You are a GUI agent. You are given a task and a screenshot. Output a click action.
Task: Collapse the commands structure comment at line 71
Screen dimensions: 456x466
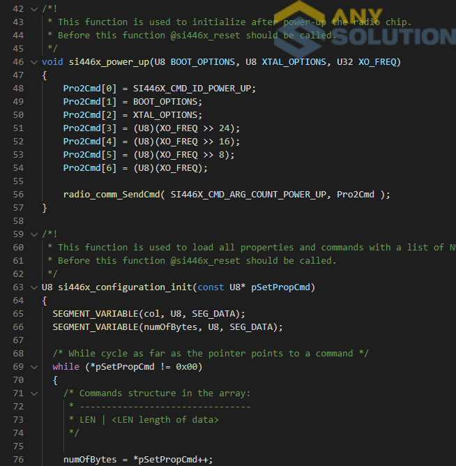tap(33, 393)
